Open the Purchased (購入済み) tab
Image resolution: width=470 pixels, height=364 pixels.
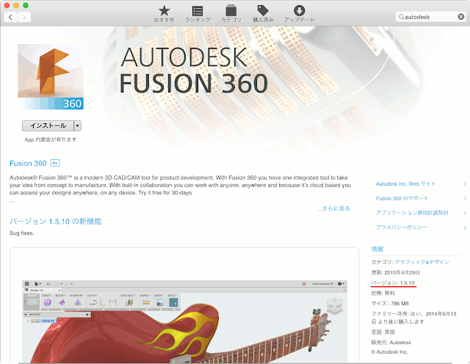(263, 14)
